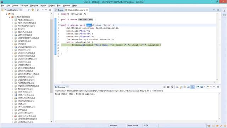
Task: Open the Navigate menu
Action: click(34, 6)
